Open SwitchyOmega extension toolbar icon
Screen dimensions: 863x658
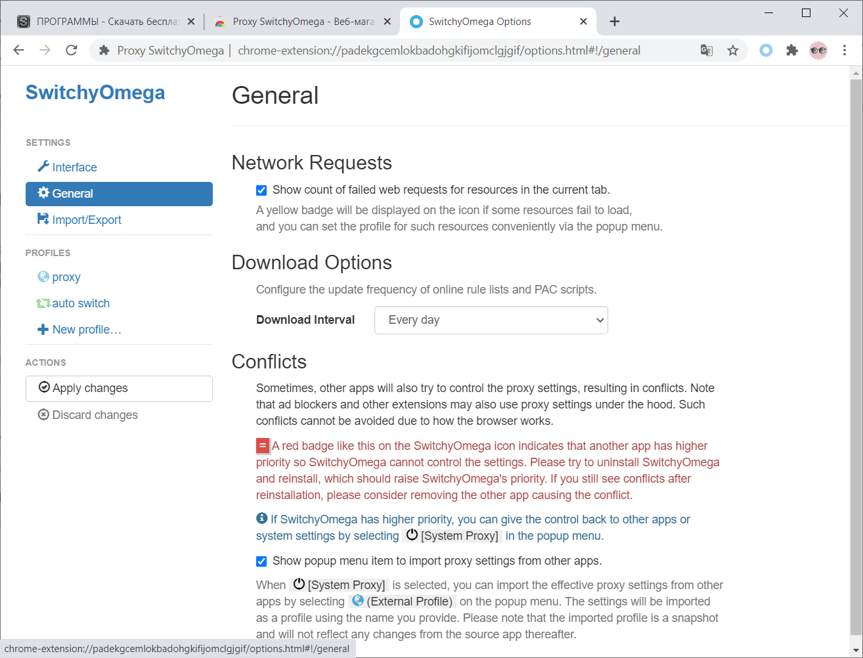click(x=766, y=51)
